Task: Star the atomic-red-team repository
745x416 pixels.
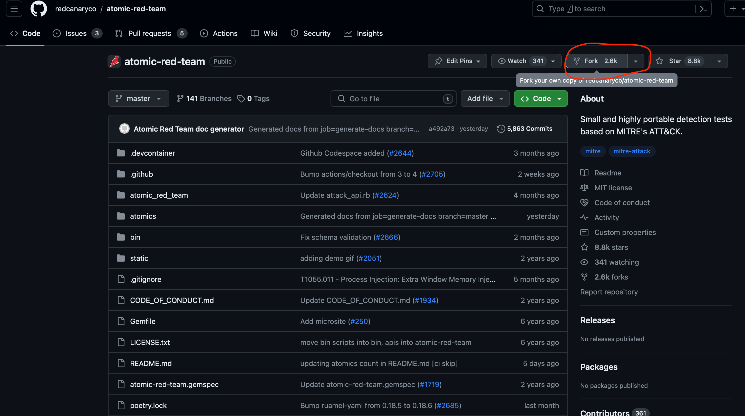Action: (681, 61)
